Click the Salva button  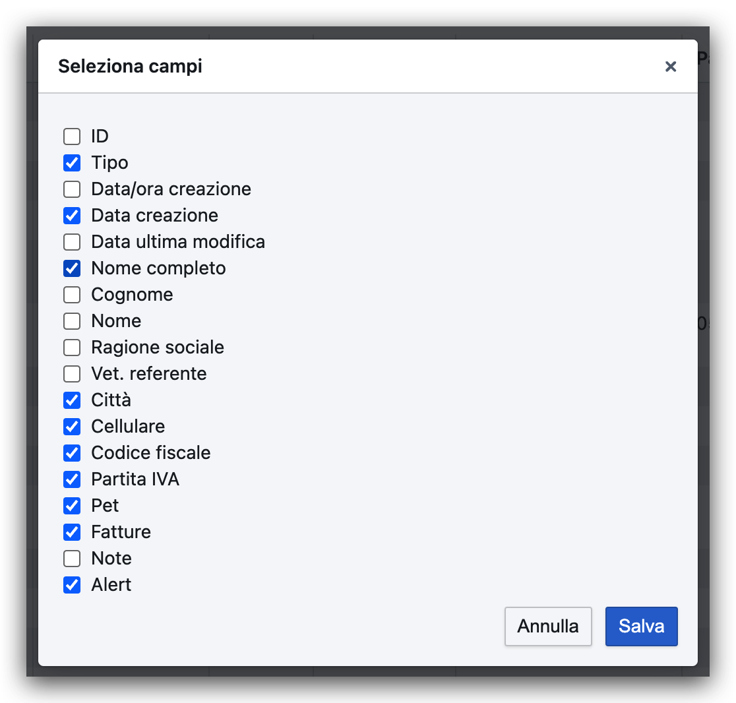click(641, 626)
